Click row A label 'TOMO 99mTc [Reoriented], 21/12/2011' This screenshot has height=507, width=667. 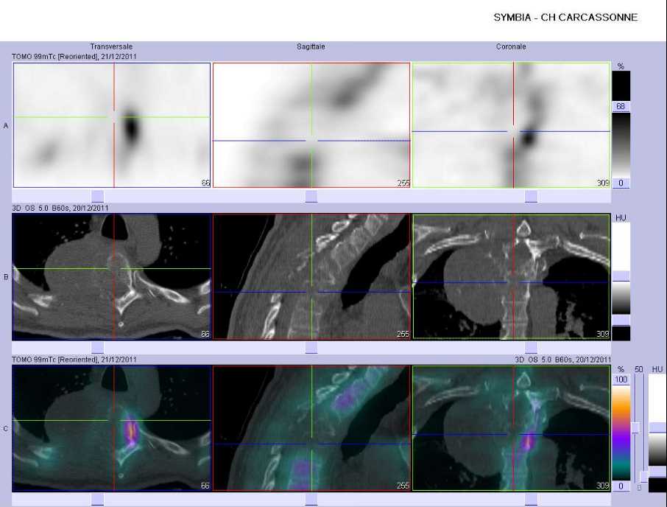tap(74, 56)
